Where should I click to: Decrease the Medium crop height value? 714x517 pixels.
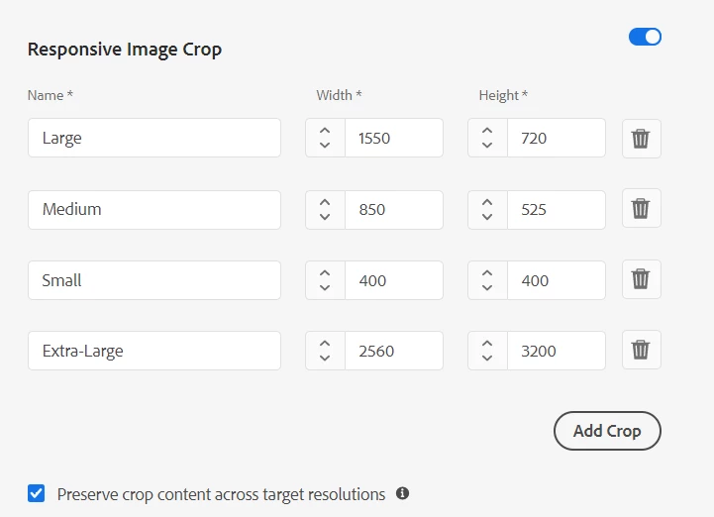(487, 217)
